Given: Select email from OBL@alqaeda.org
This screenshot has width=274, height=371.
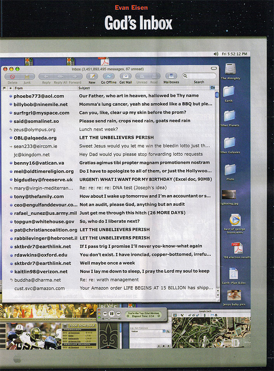Looking at the screenshot, I should coord(109,138).
